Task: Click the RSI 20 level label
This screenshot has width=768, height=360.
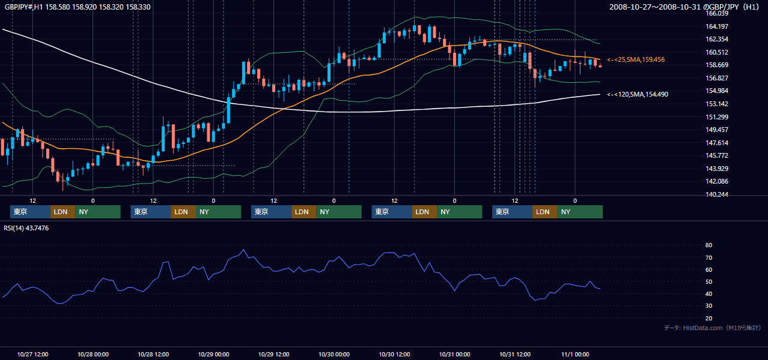Action: [x=709, y=318]
